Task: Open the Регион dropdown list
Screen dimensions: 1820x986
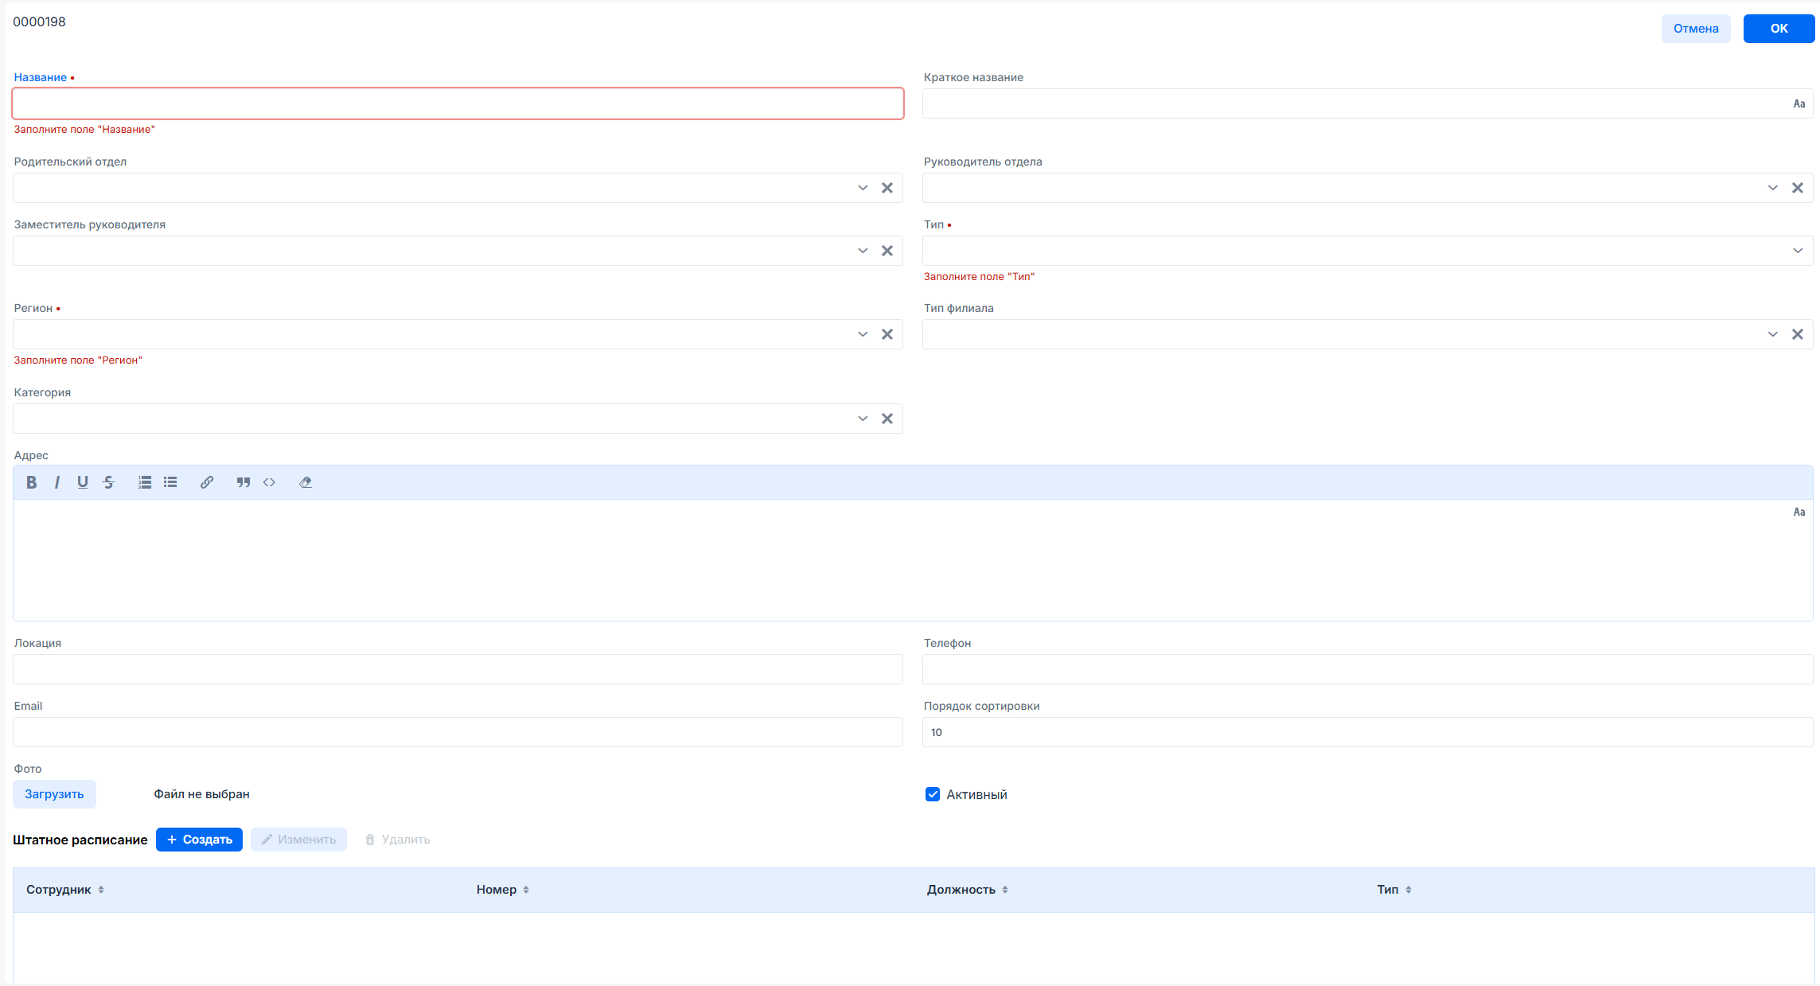Action: click(863, 334)
